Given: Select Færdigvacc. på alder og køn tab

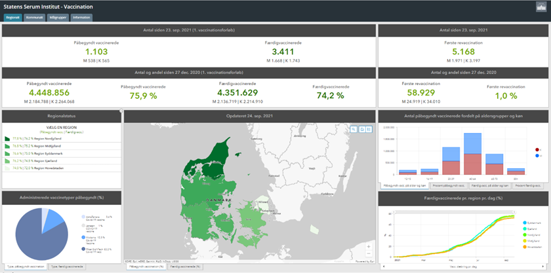Looking at the screenshot, I should 490,185.
